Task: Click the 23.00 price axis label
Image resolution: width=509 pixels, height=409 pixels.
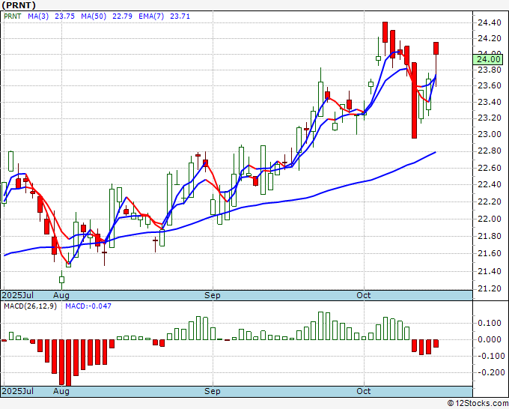Action: point(490,134)
